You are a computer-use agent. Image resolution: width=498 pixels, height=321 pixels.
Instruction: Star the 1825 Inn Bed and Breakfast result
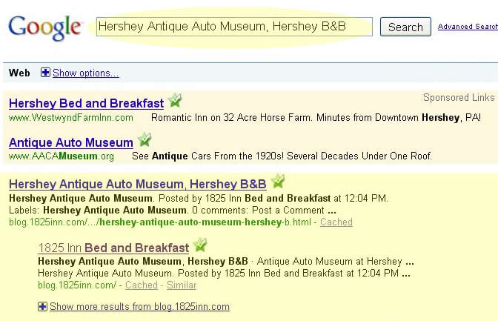tap(200, 245)
